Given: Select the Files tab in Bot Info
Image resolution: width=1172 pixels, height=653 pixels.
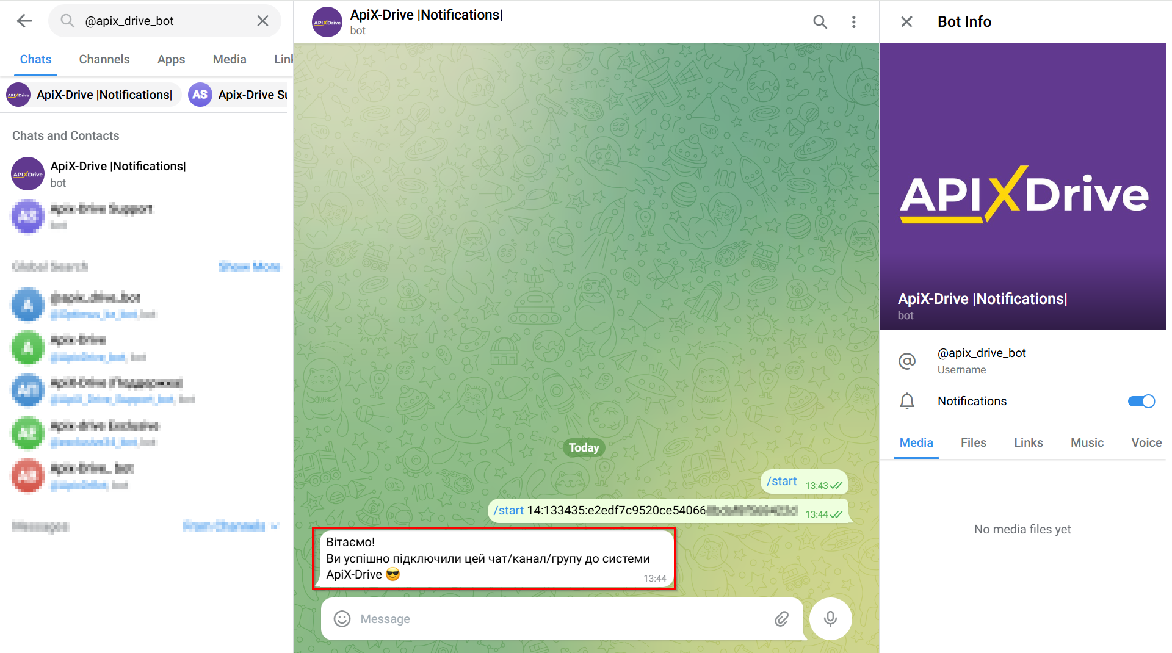Looking at the screenshot, I should tap(973, 442).
